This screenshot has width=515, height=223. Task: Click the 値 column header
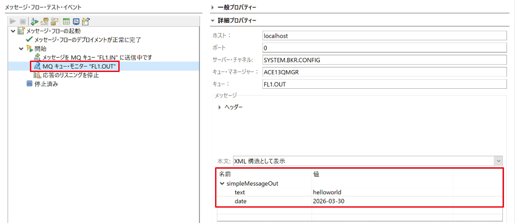pyautogui.click(x=382, y=175)
